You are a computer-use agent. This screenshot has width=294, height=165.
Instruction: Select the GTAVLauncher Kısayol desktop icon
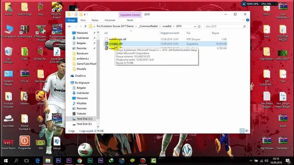click(x=41, y=32)
